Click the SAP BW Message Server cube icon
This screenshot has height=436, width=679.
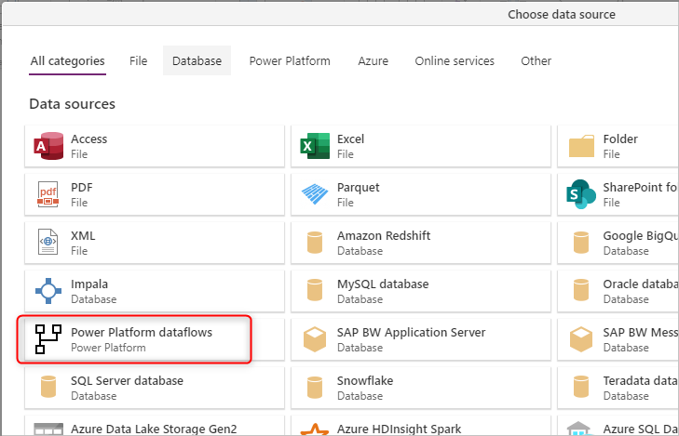[x=581, y=339]
